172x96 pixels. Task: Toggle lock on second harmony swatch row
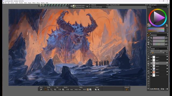point(166,41)
